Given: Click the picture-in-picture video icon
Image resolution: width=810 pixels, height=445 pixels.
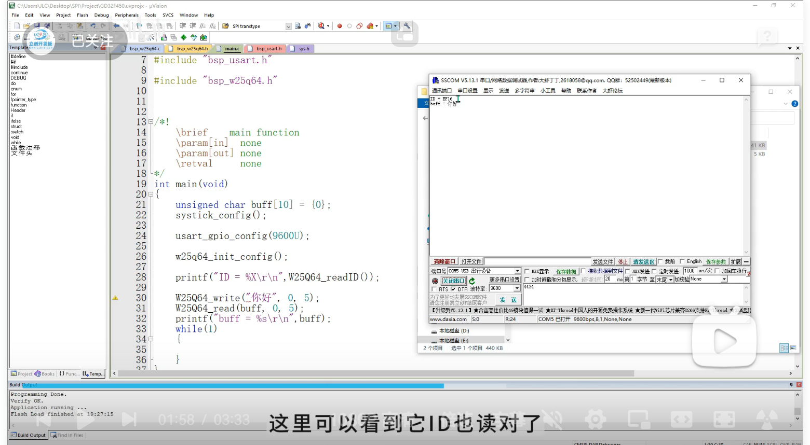Looking at the screenshot, I should pos(638,419).
